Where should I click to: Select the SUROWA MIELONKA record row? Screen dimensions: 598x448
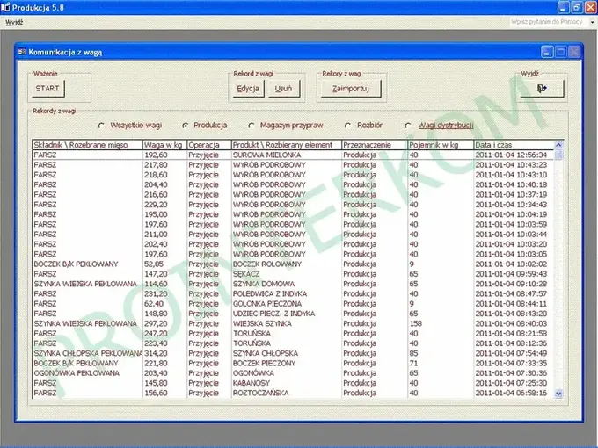tap(293, 155)
